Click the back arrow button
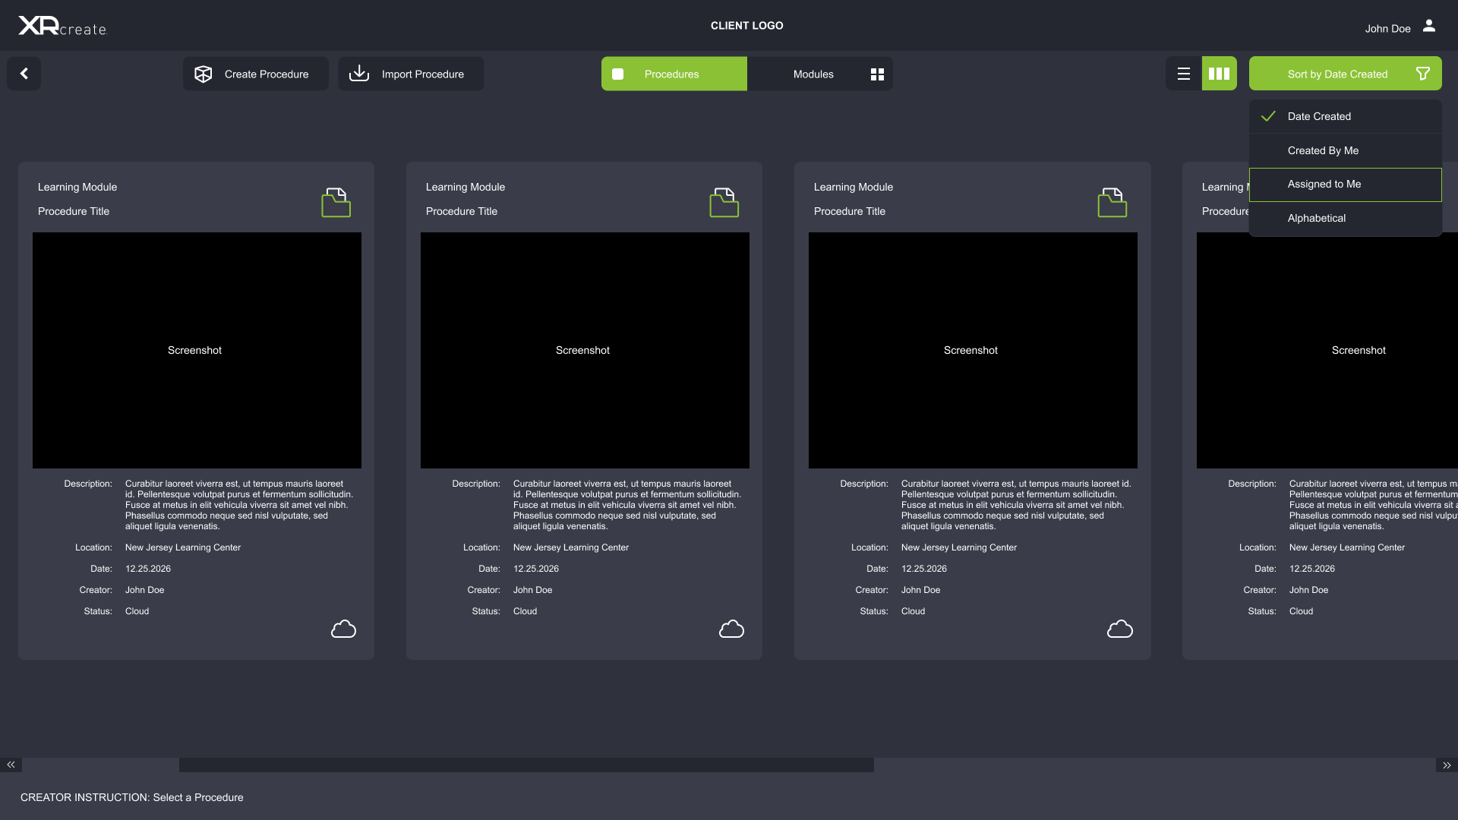1458x820 pixels. tap(24, 74)
